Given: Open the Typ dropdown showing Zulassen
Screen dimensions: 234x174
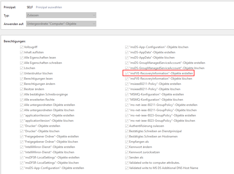Looking at the screenshot, I should click(61, 15).
